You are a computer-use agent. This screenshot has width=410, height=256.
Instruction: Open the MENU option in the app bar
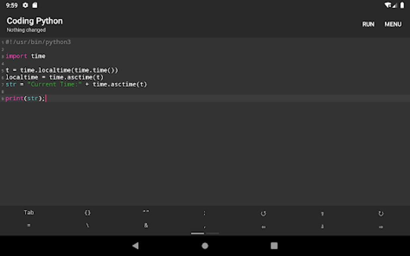(x=393, y=24)
